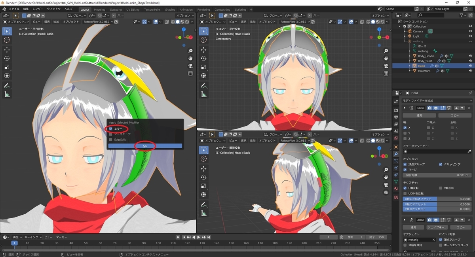
Task: Pin the Head properties context
Action: pyautogui.click(x=470, y=93)
